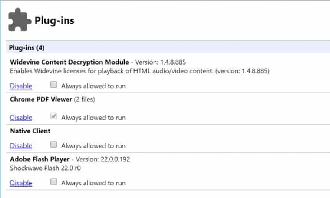
Task: Click Flash Player's Always allowed to run label
Action: tap(93, 183)
